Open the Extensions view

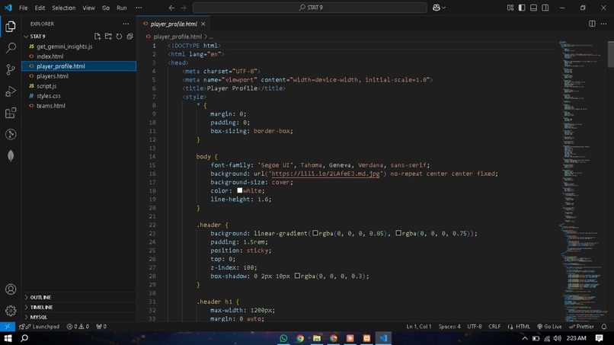[11, 113]
